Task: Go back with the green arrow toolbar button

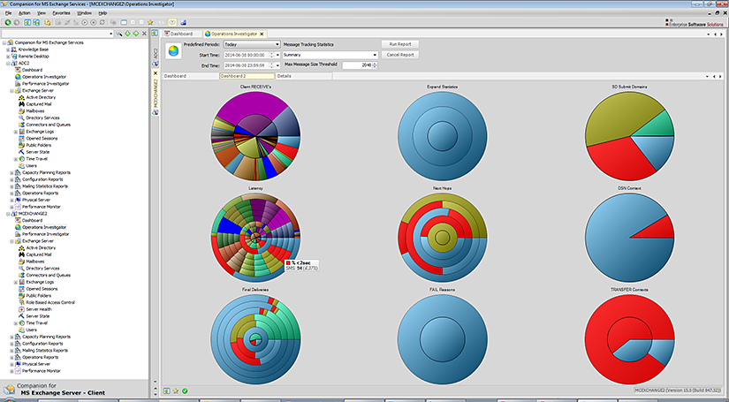Action: (7, 22)
